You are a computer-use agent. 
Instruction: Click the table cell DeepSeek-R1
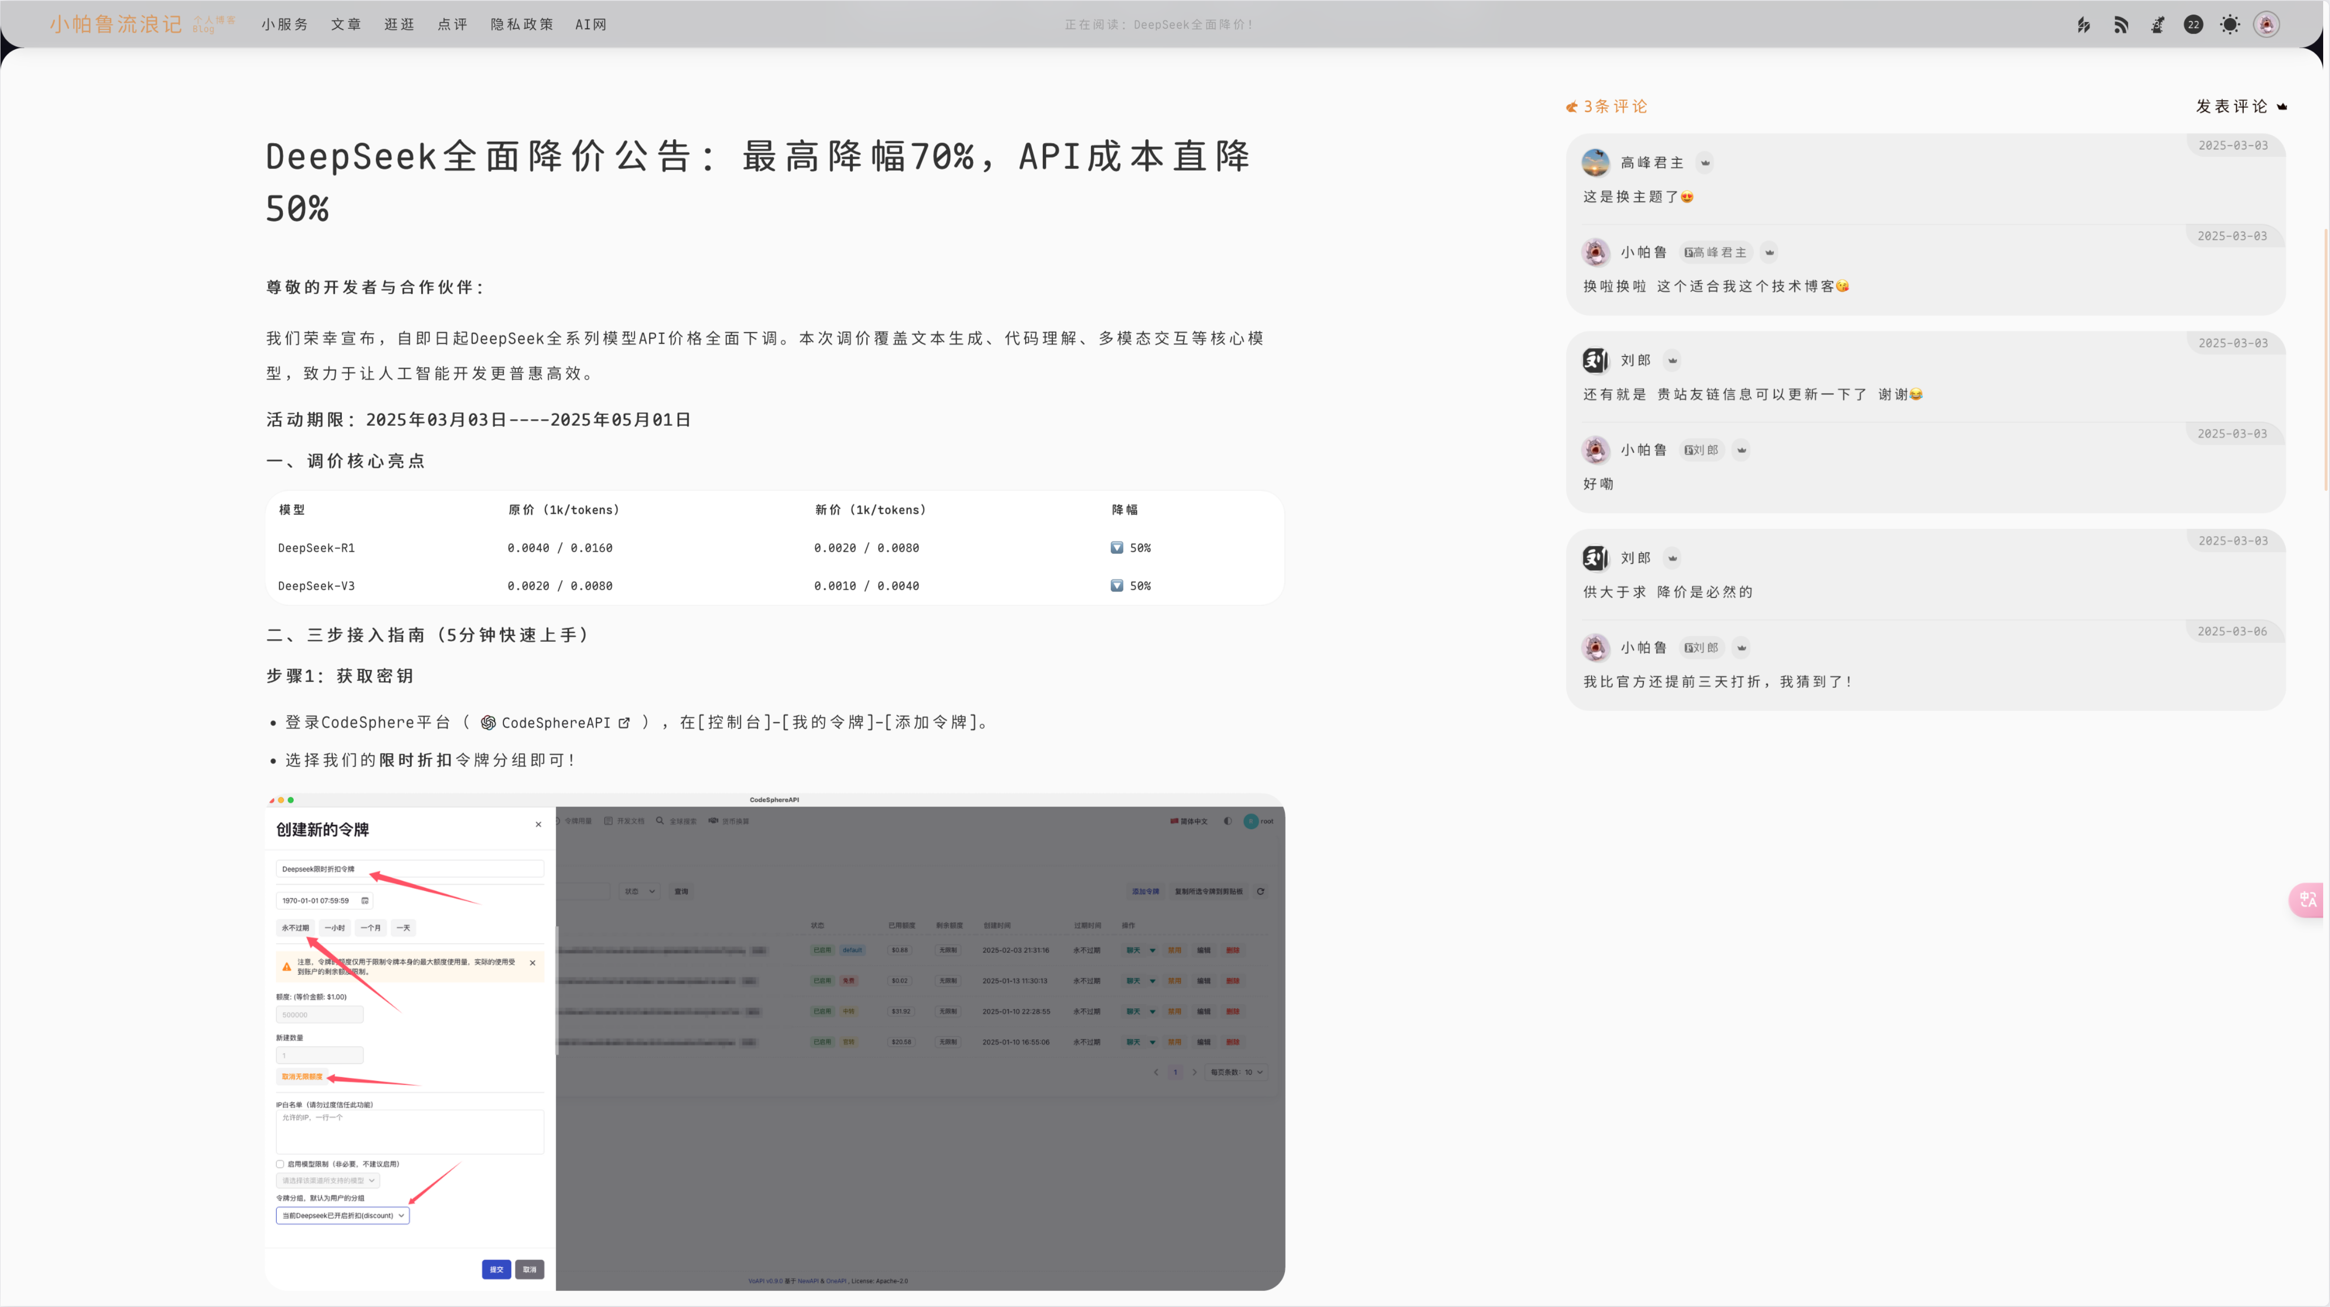click(317, 548)
